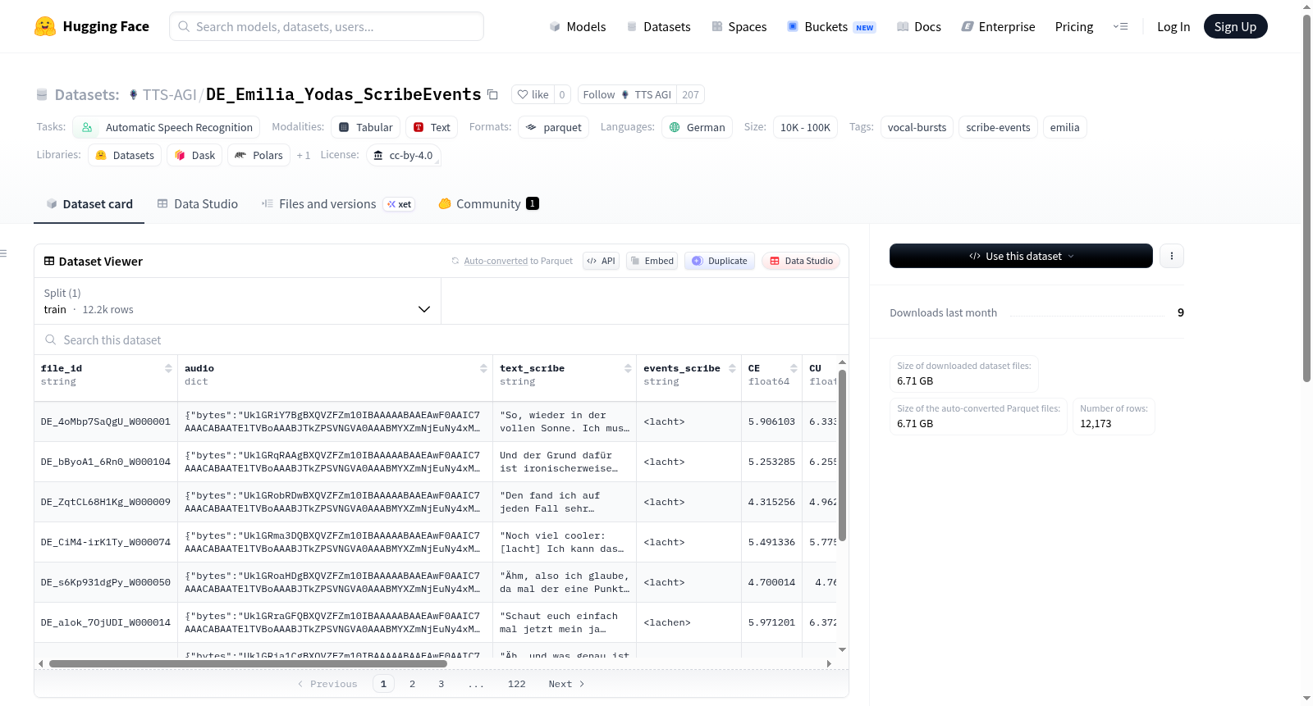This screenshot has width=1313, height=706.
Task: Go to page 3 of the table
Action: point(441,684)
